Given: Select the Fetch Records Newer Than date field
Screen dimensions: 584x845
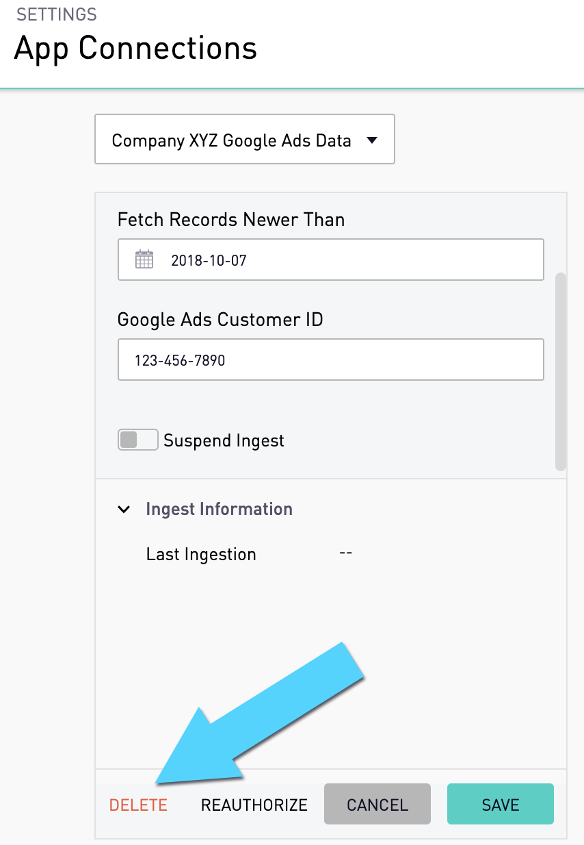Looking at the screenshot, I should click(x=331, y=260).
